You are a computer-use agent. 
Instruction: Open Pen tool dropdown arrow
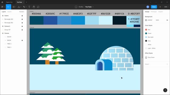26,7
